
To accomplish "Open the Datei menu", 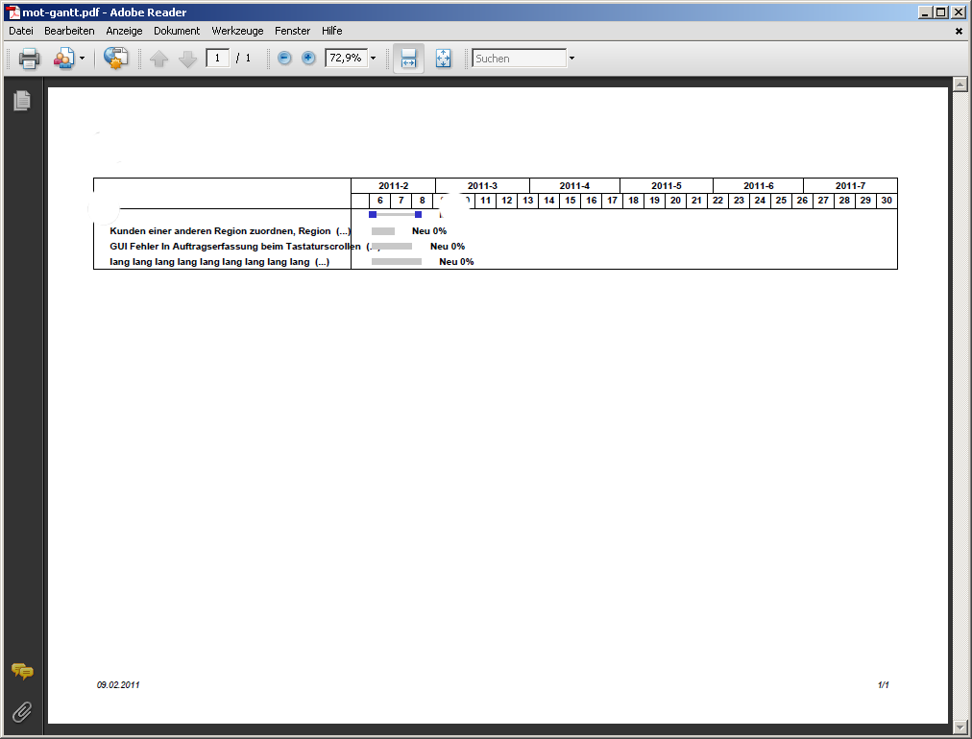I will [21, 31].
